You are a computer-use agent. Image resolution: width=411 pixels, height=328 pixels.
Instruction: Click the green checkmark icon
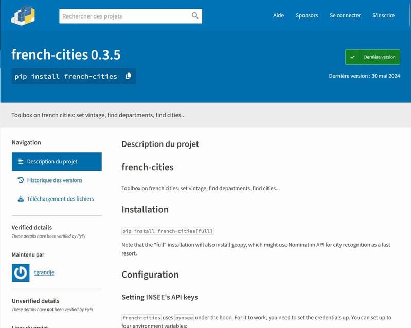click(352, 57)
